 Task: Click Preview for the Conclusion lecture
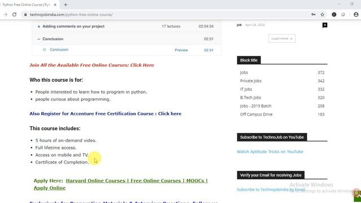[181, 50]
